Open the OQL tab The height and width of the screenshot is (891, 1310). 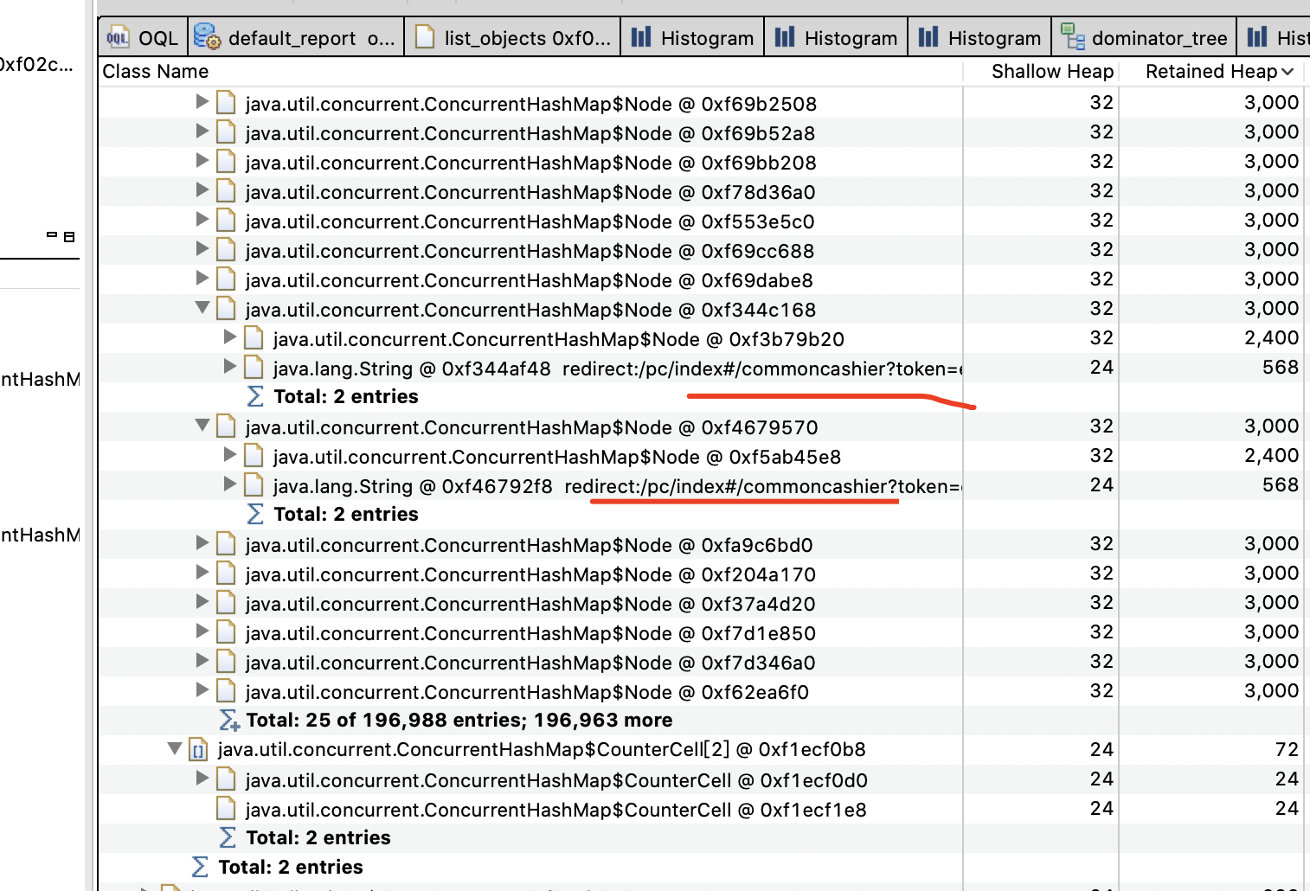click(143, 38)
